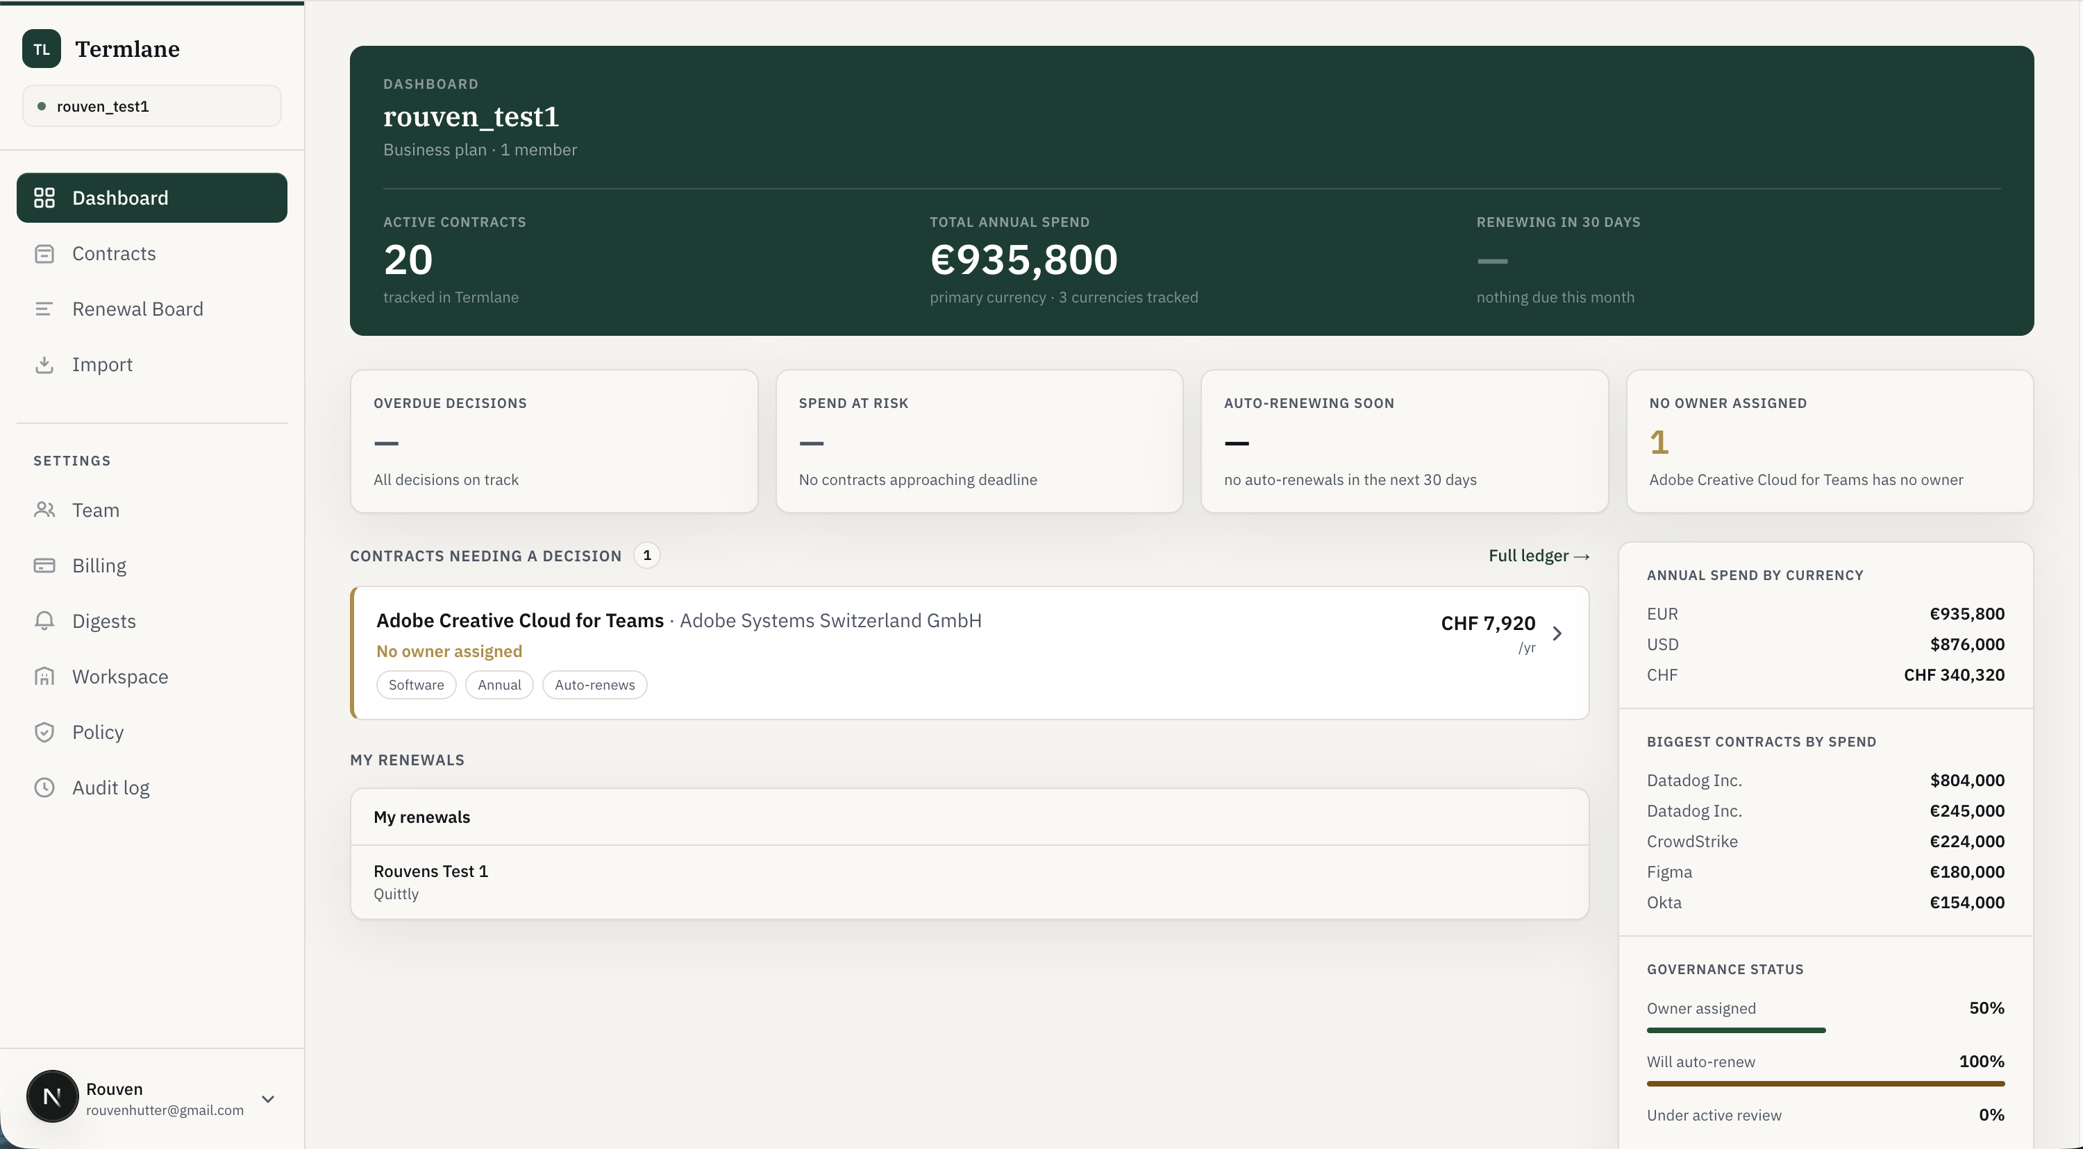Open Adobe Creative Cloud for Teams contract
Viewport: 2083px width, 1149px height.
[969, 653]
